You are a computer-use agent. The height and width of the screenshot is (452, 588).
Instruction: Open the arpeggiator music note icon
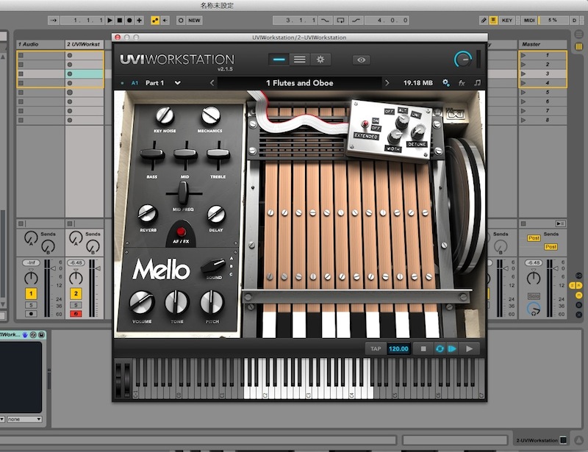pyautogui.click(x=477, y=83)
